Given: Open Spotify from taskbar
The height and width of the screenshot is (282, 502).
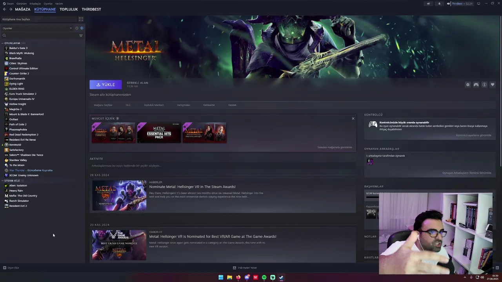Looking at the screenshot, I should point(264,277).
